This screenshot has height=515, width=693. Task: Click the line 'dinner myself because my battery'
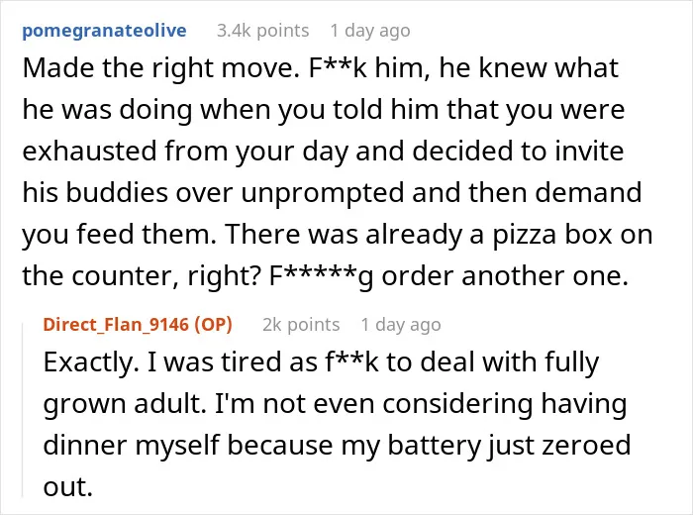coord(337,445)
